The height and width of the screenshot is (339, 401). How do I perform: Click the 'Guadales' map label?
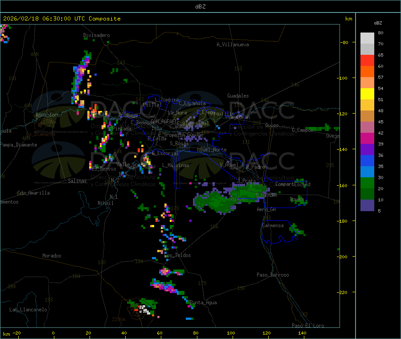click(x=238, y=96)
